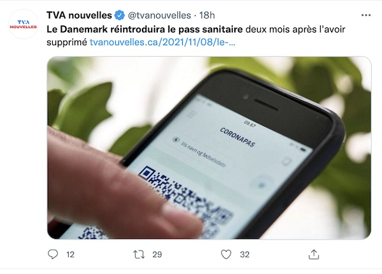Open the tvanouvelles.ca article link
This screenshot has height=274, width=382.
pyautogui.click(x=162, y=42)
